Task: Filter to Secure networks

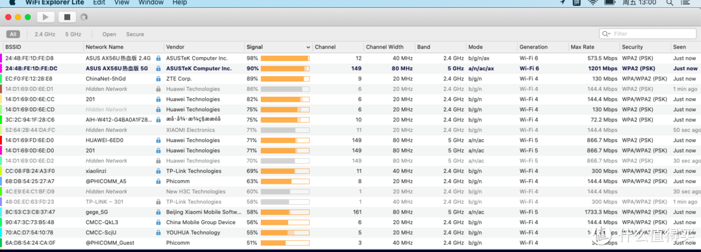Action: (135, 34)
